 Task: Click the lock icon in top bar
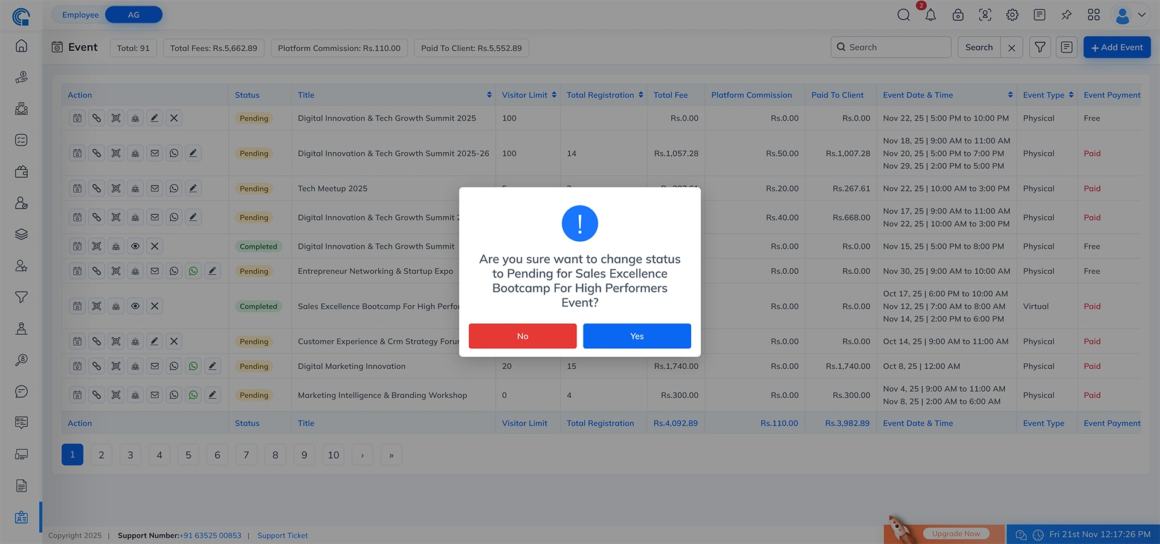click(958, 15)
